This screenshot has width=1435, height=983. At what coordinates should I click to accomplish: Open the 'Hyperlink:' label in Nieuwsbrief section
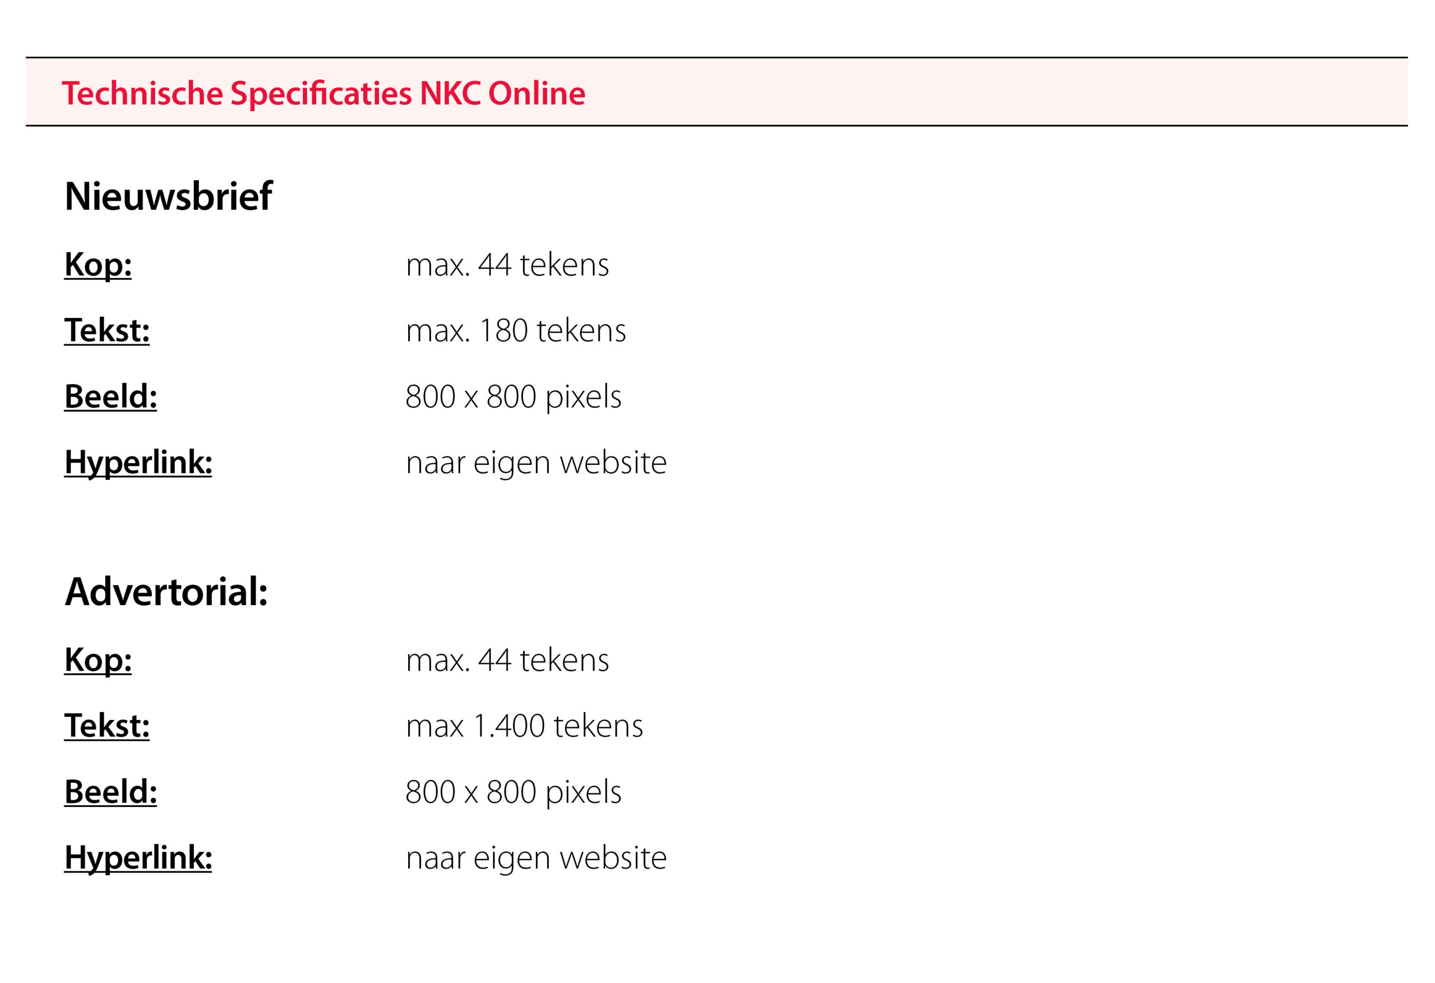tap(138, 462)
